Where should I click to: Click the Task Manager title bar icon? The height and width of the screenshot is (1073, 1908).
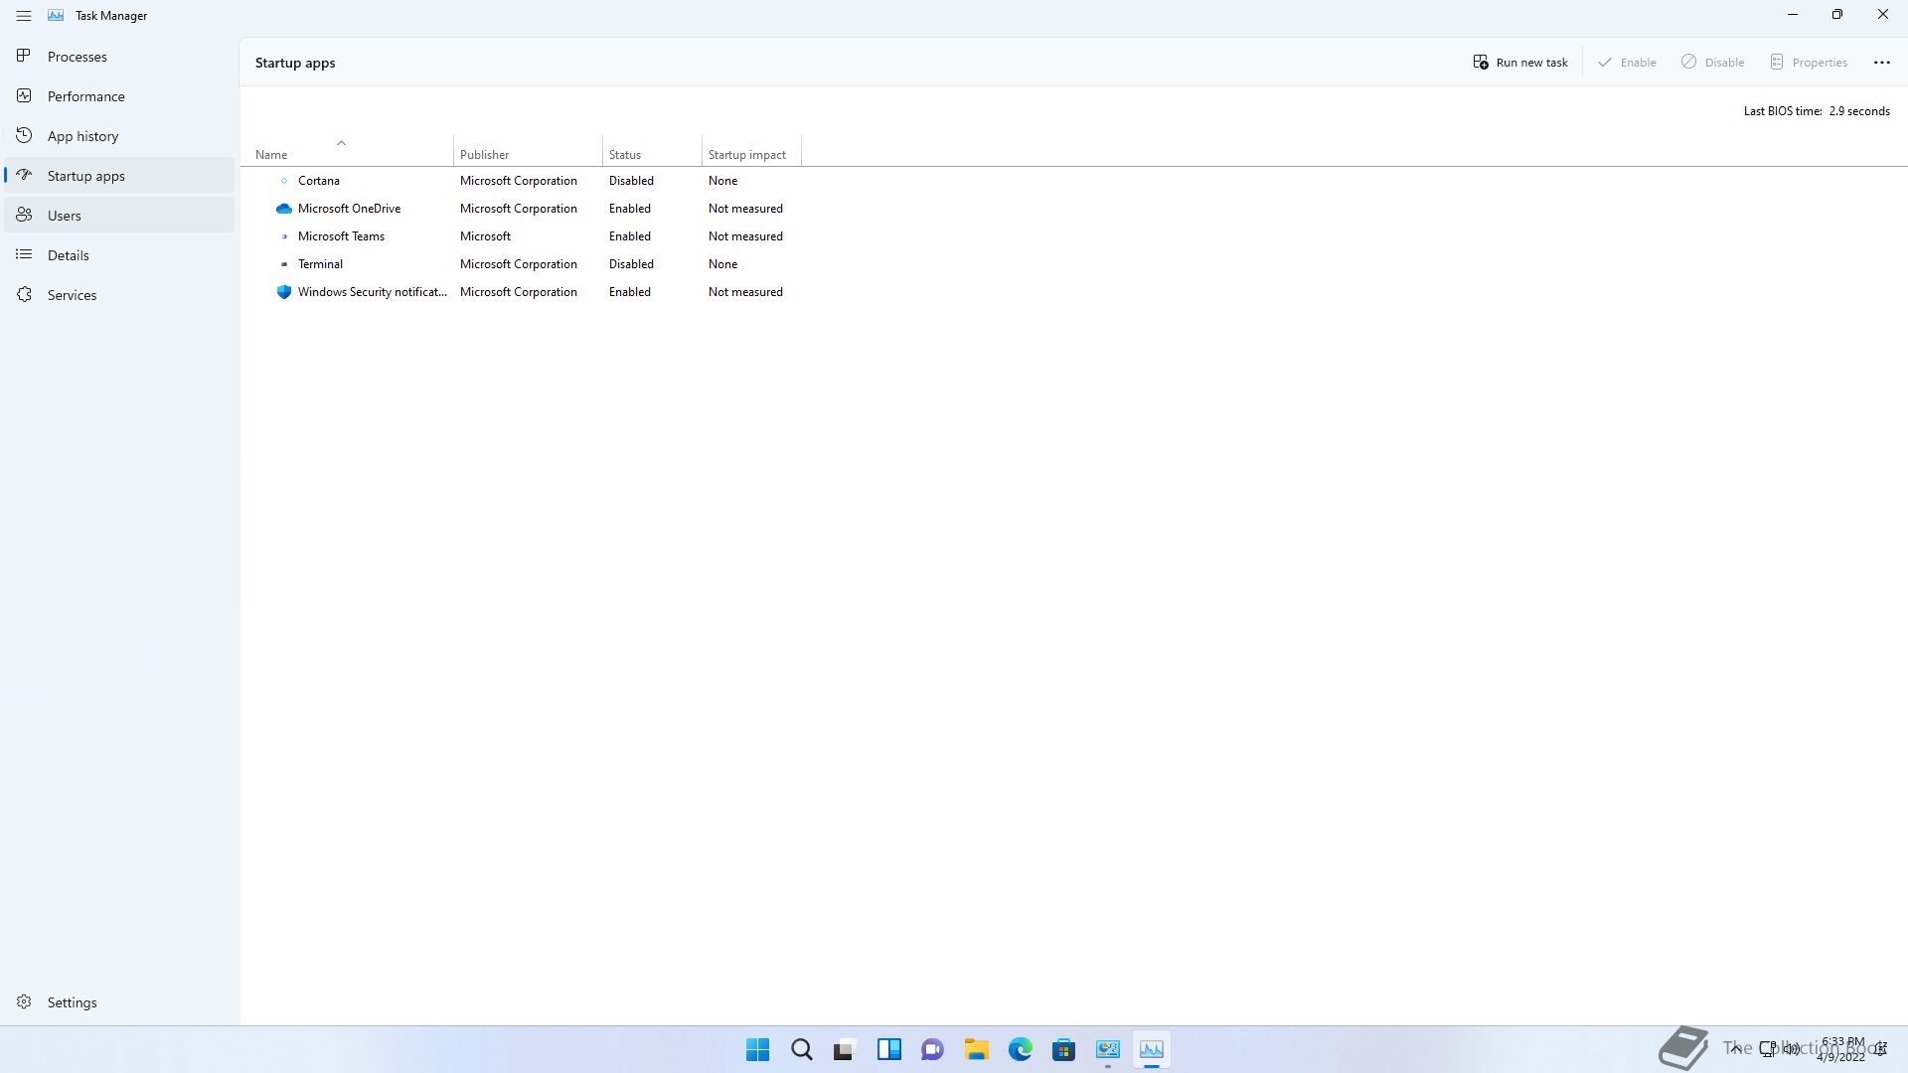56,16
